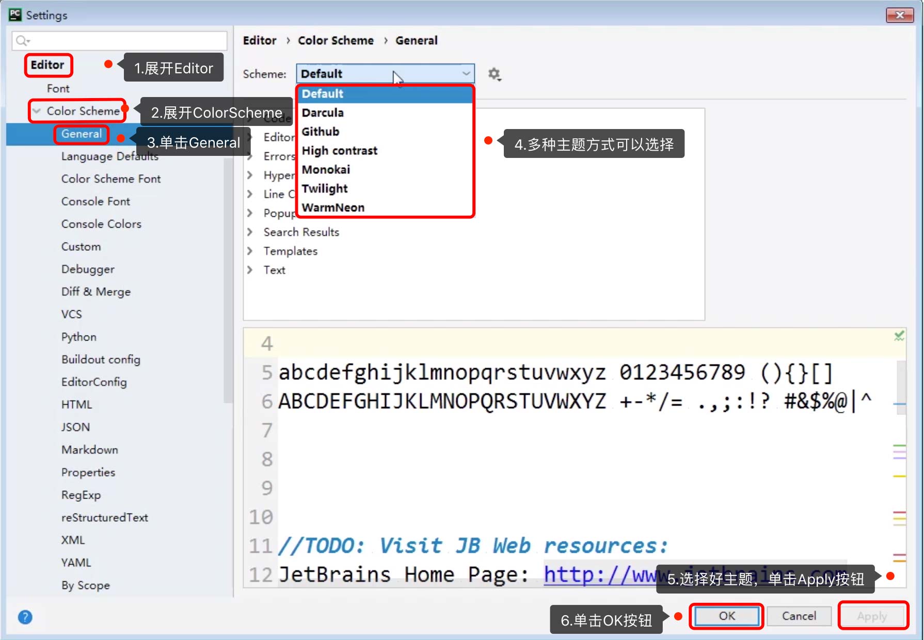Click the blue help question mark icon
The image size is (924, 640).
[x=25, y=617]
